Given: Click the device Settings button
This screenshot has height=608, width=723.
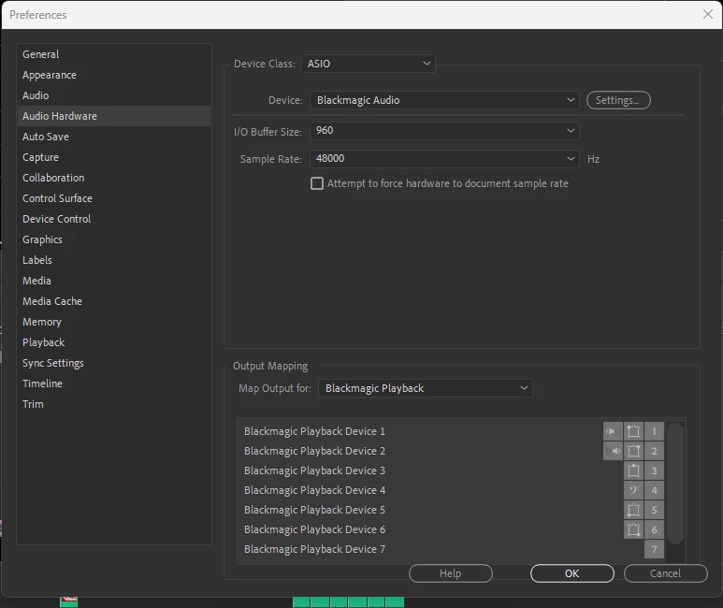Looking at the screenshot, I should (618, 100).
